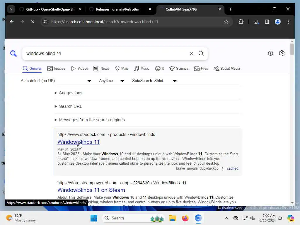This screenshot has width=300, height=225.
Task: Open Copilot preview icon in taskbar
Action: pos(291,218)
